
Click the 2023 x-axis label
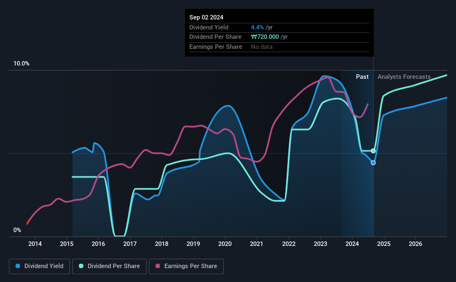pyautogui.click(x=320, y=244)
